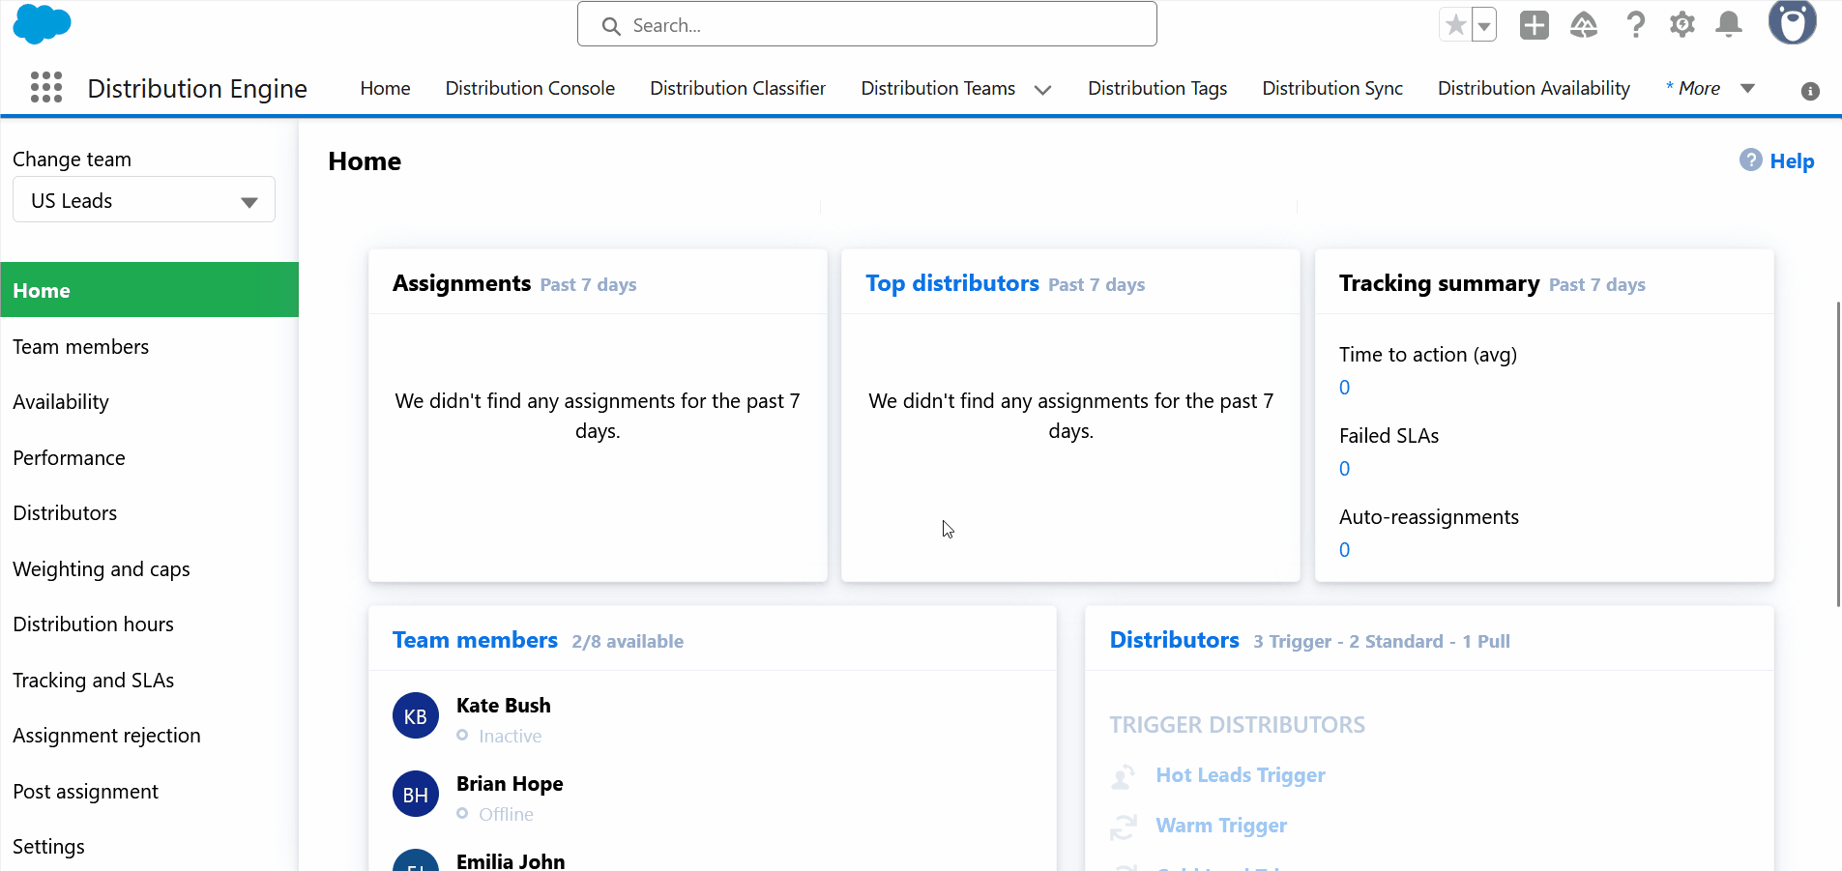Open the Change team US Leads dropdown
1842x871 pixels.
coord(144,200)
